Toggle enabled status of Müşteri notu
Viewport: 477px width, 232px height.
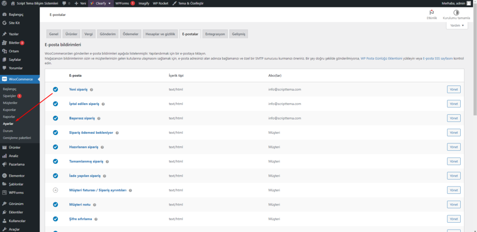pyautogui.click(x=55, y=205)
